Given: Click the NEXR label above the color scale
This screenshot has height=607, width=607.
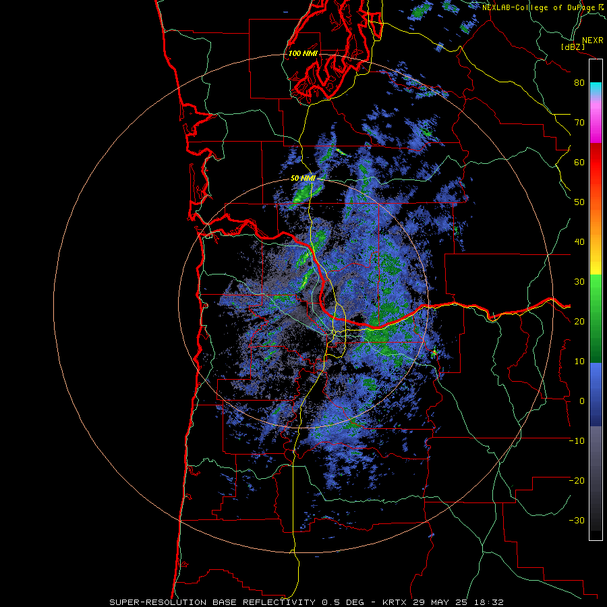Looking at the screenshot, I should coord(593,40).
